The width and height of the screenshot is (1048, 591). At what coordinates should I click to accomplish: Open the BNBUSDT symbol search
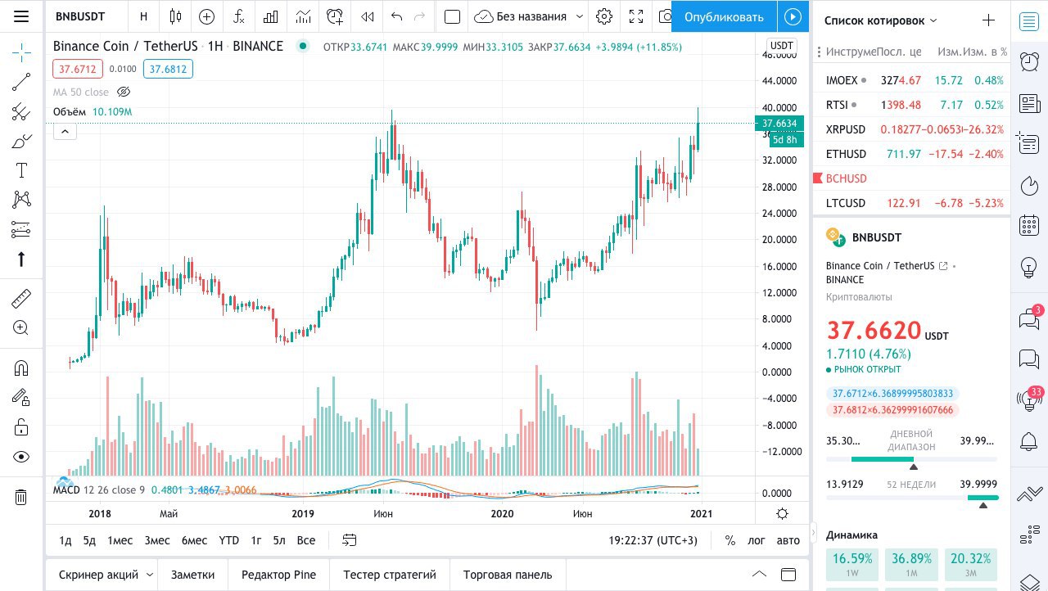point(80,16)
